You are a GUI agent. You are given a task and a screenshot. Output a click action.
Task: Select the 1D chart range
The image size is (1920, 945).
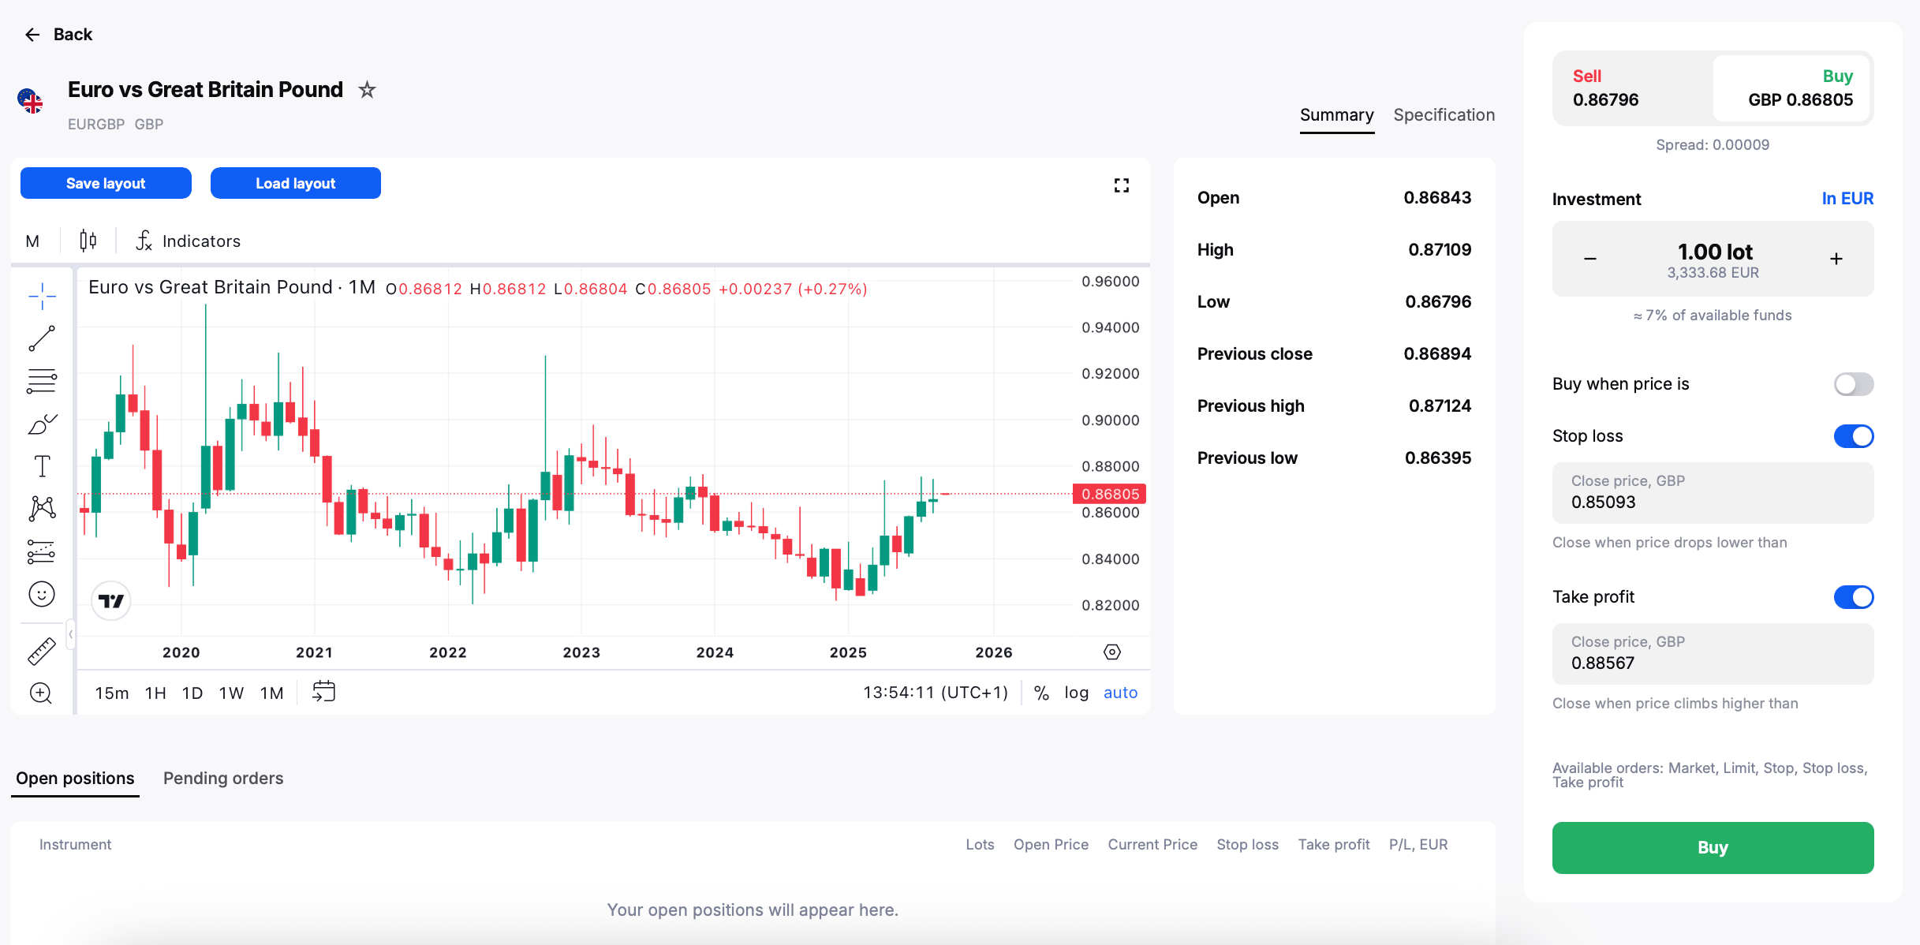pos(192,693)
